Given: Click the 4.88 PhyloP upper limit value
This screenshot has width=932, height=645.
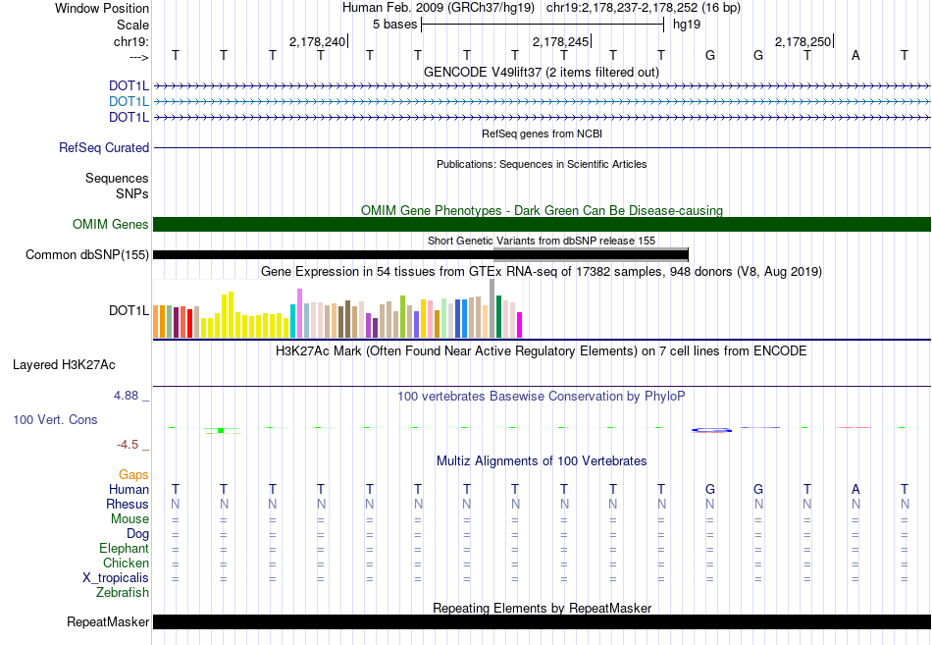Looking at the screenshot, I should point(126,396).
